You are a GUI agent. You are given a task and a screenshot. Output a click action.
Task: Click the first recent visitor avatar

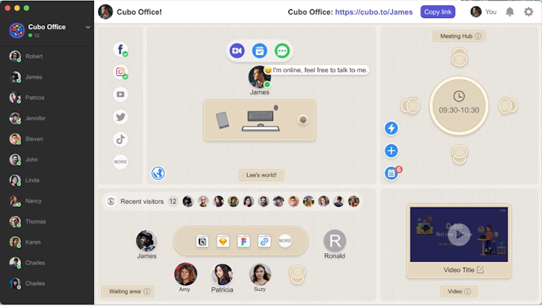[x=188, y=201]
